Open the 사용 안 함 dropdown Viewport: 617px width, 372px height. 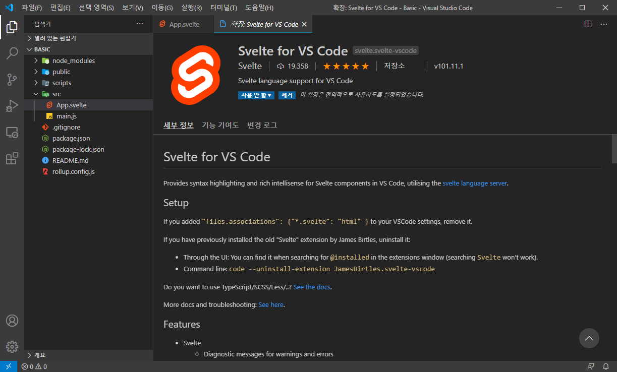click(256, 95)
